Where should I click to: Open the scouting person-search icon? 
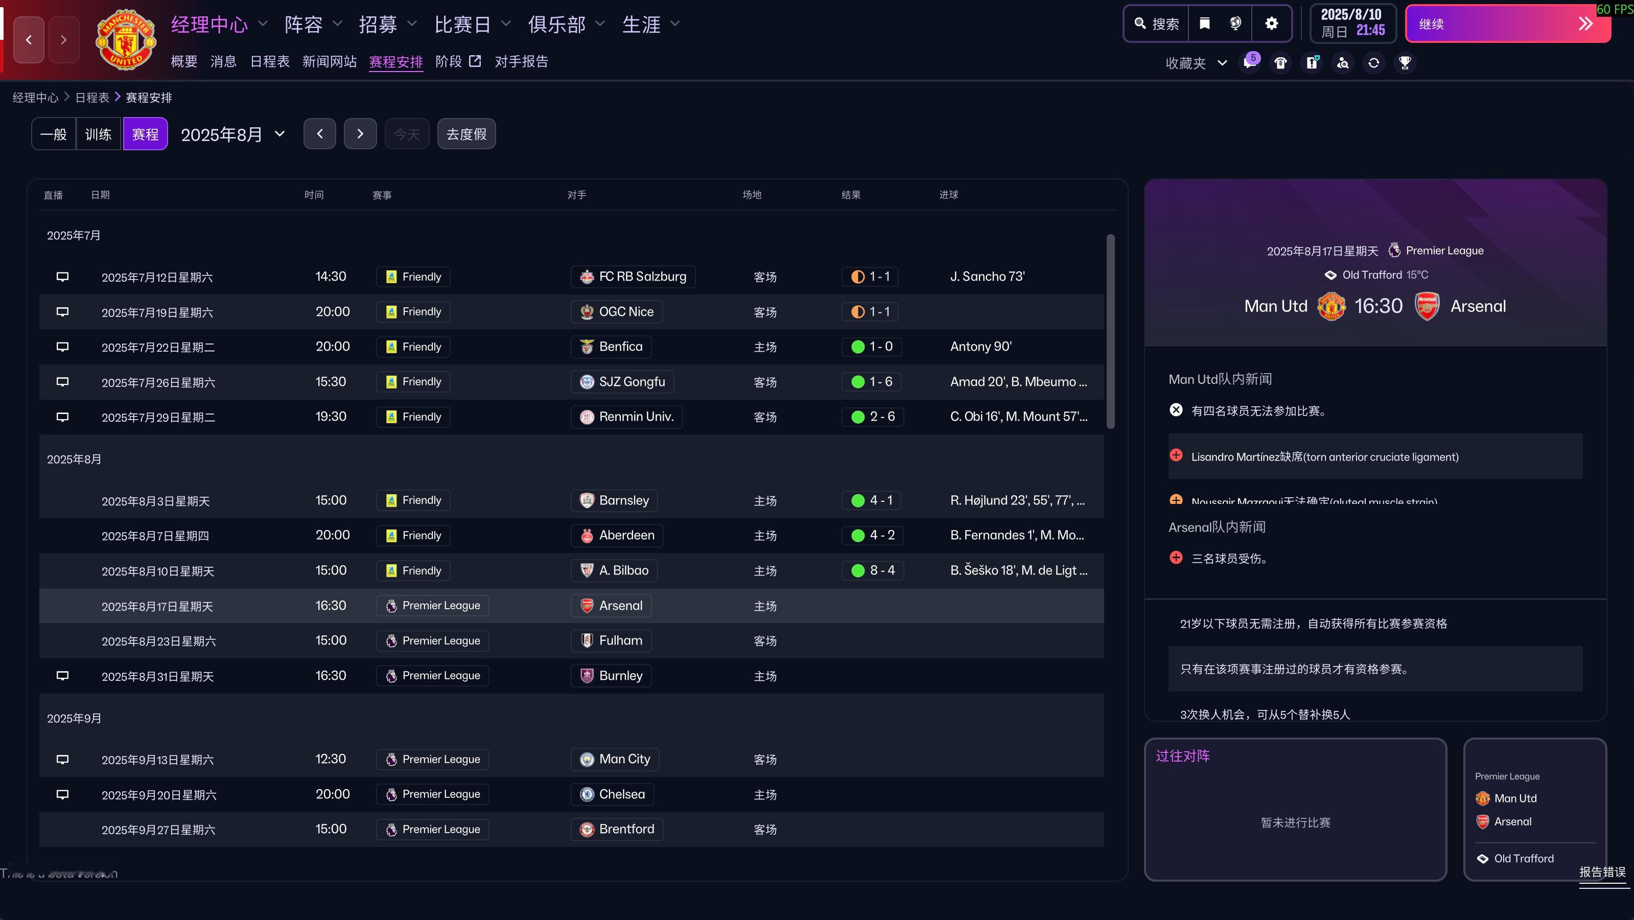pyautogui.click(x=1343, y=63)
